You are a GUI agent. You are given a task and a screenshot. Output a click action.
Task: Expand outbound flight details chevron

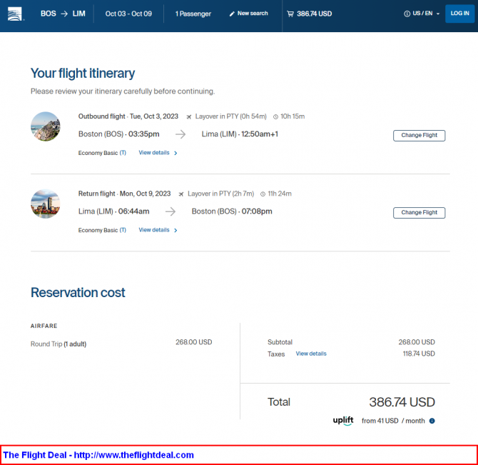[x=176, y=153]
